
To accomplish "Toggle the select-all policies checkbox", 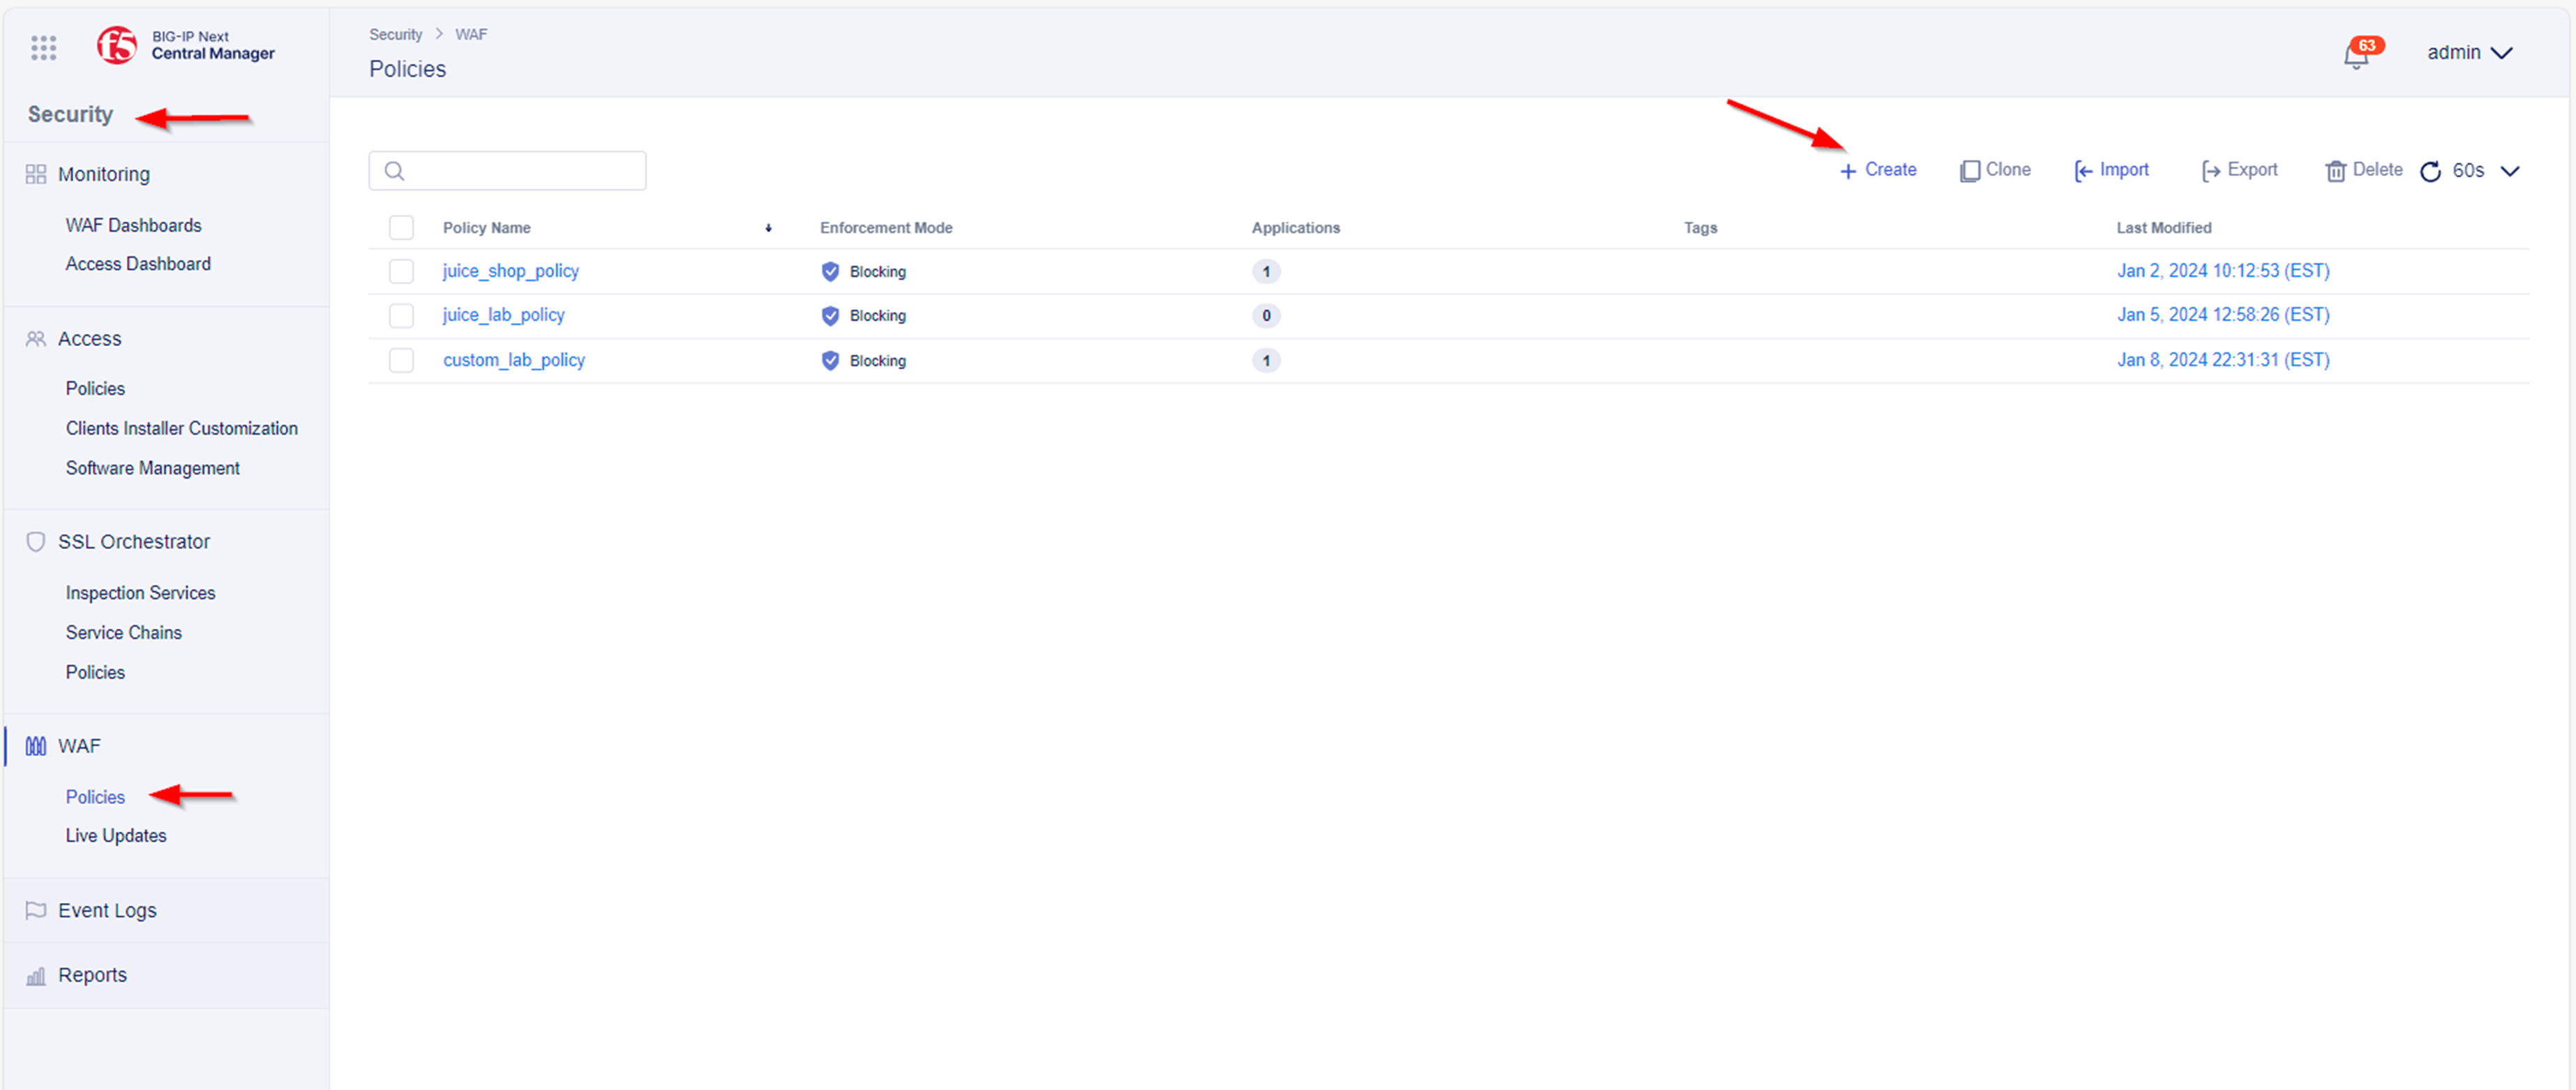I will tap(401, 228).
